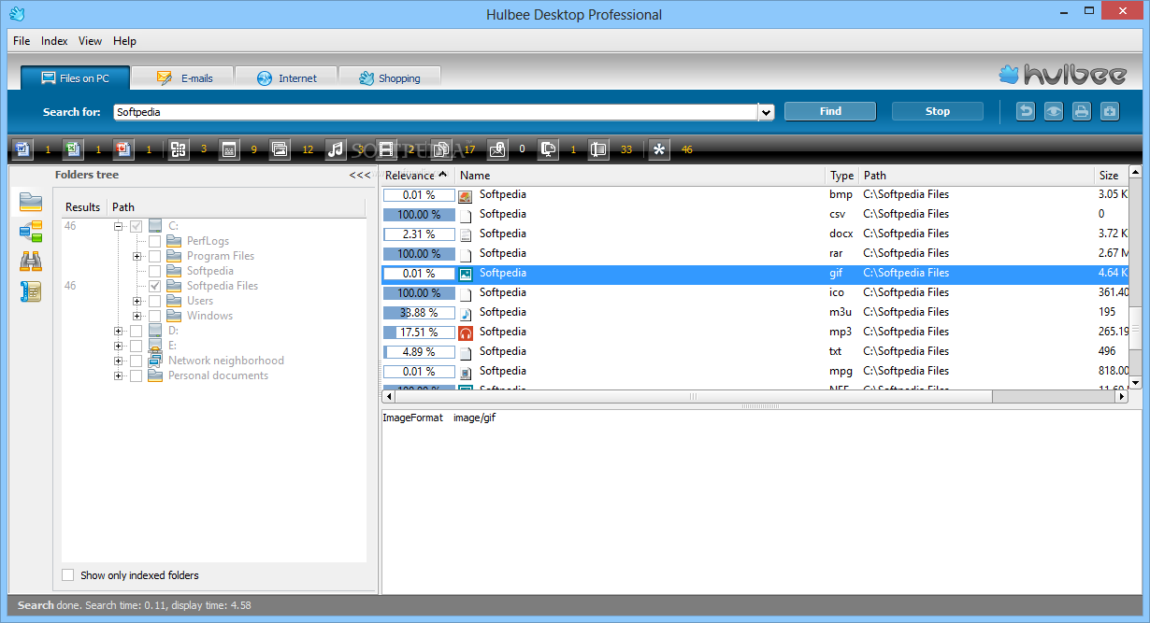Click the Stop button

[x=938, y=111]
